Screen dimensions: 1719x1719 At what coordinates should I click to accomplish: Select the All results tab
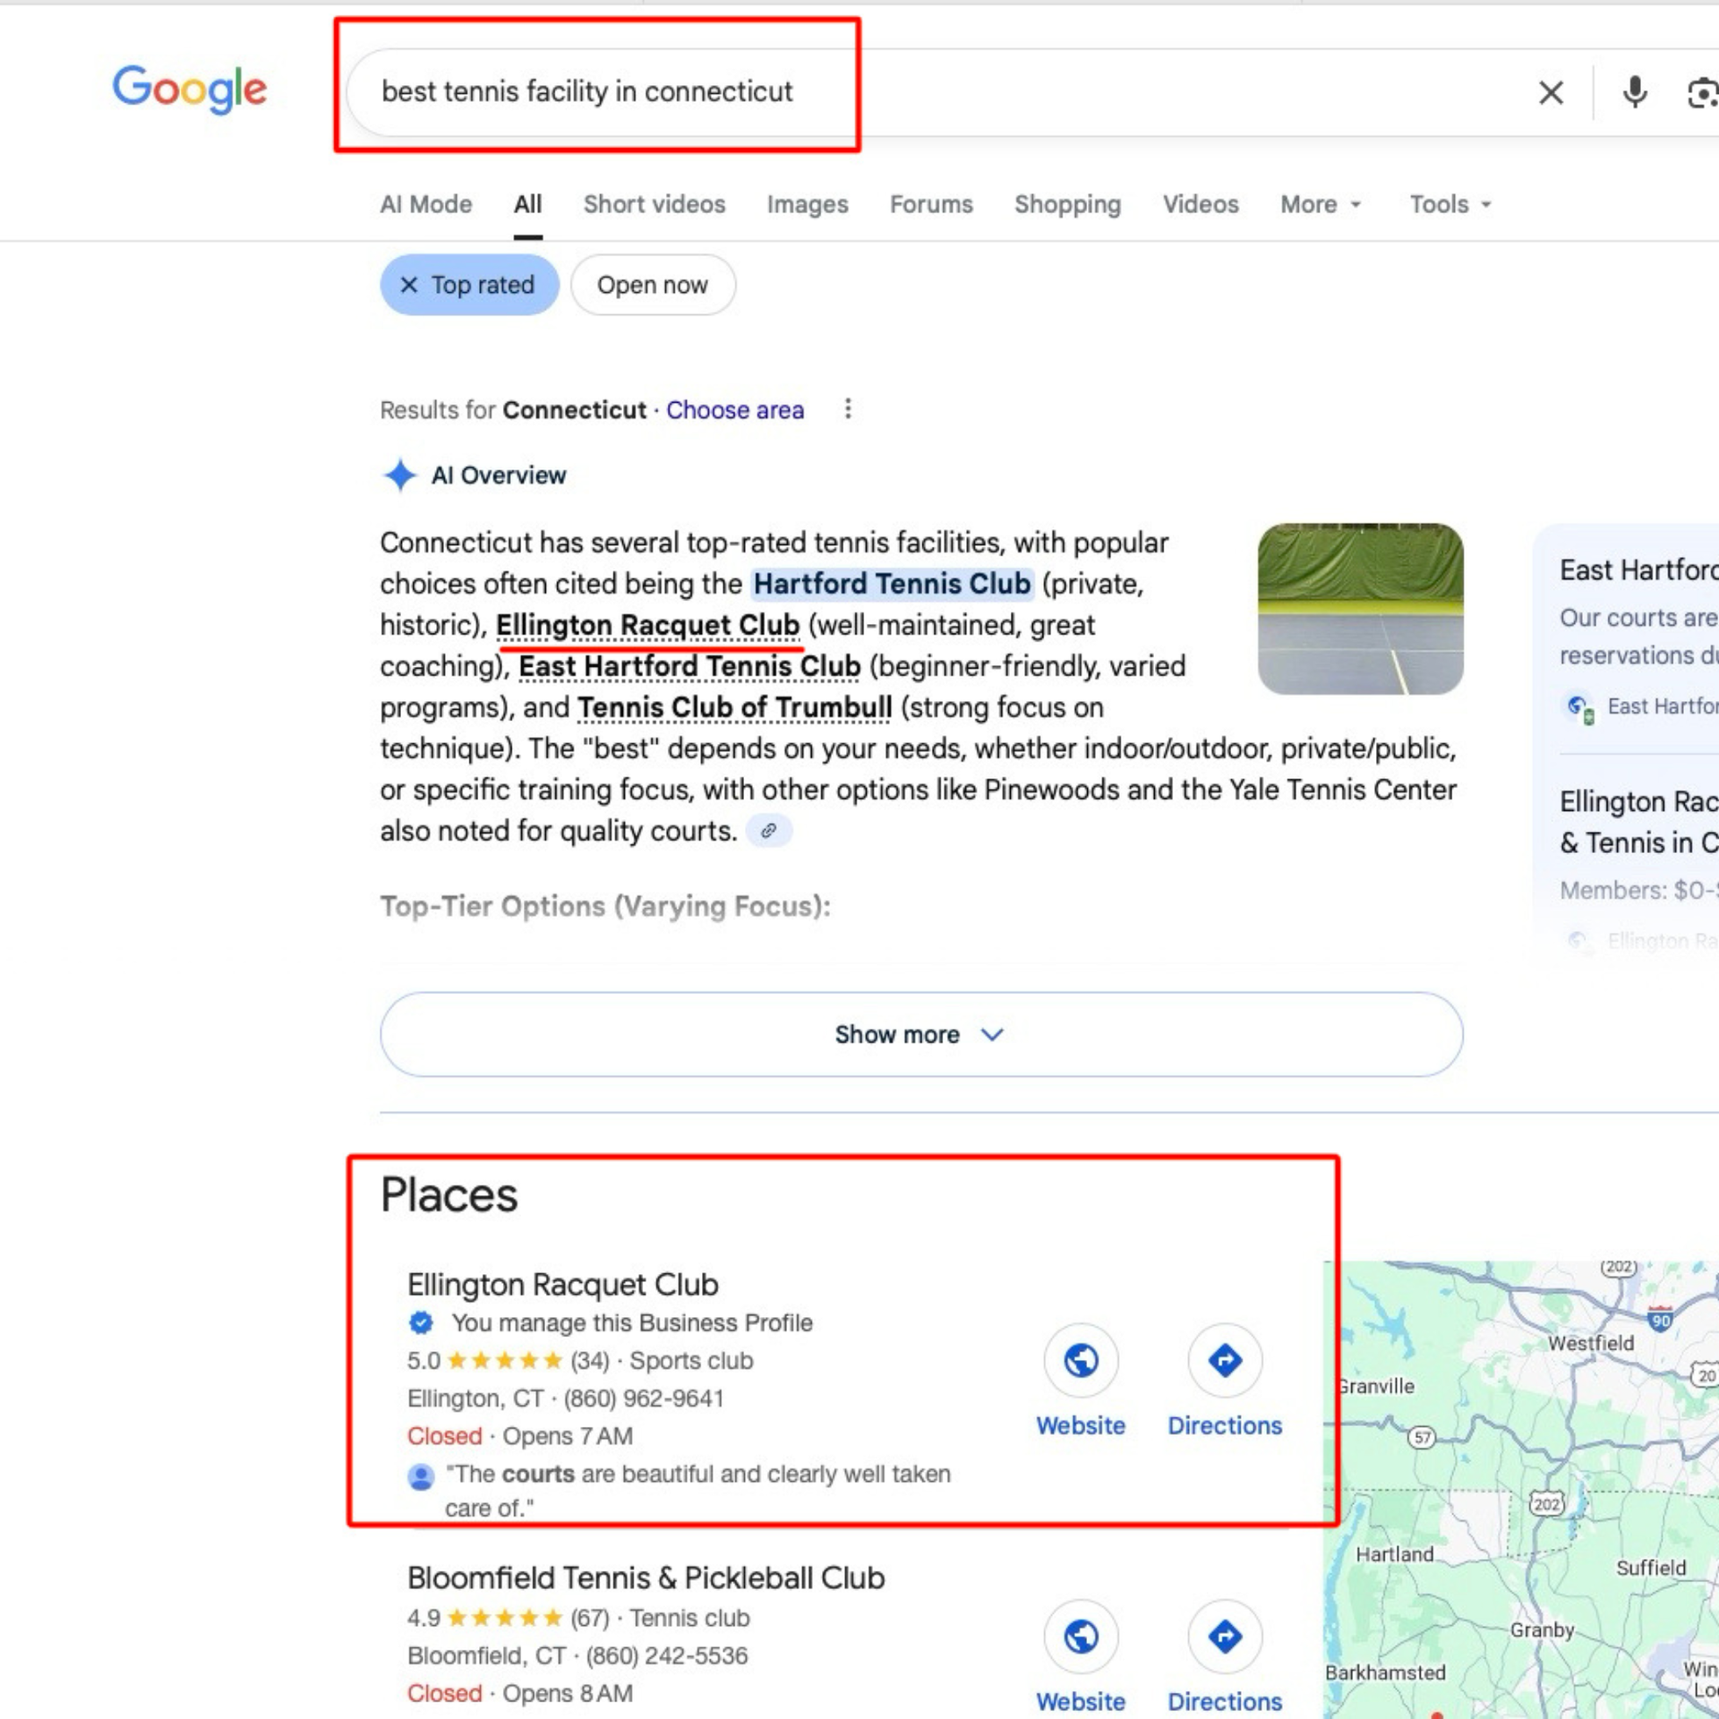click(528, 204)
